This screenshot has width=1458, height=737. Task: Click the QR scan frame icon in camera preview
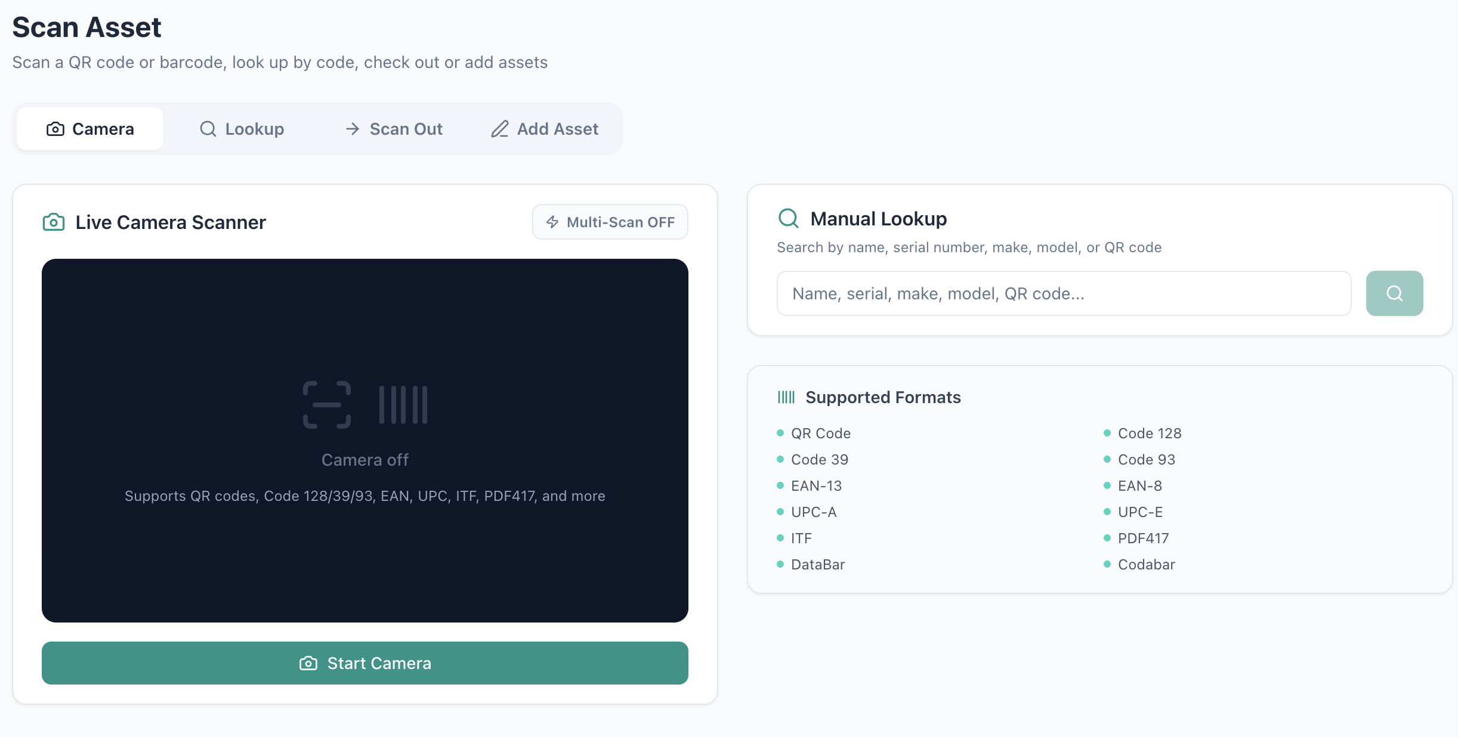click(327, 405)
